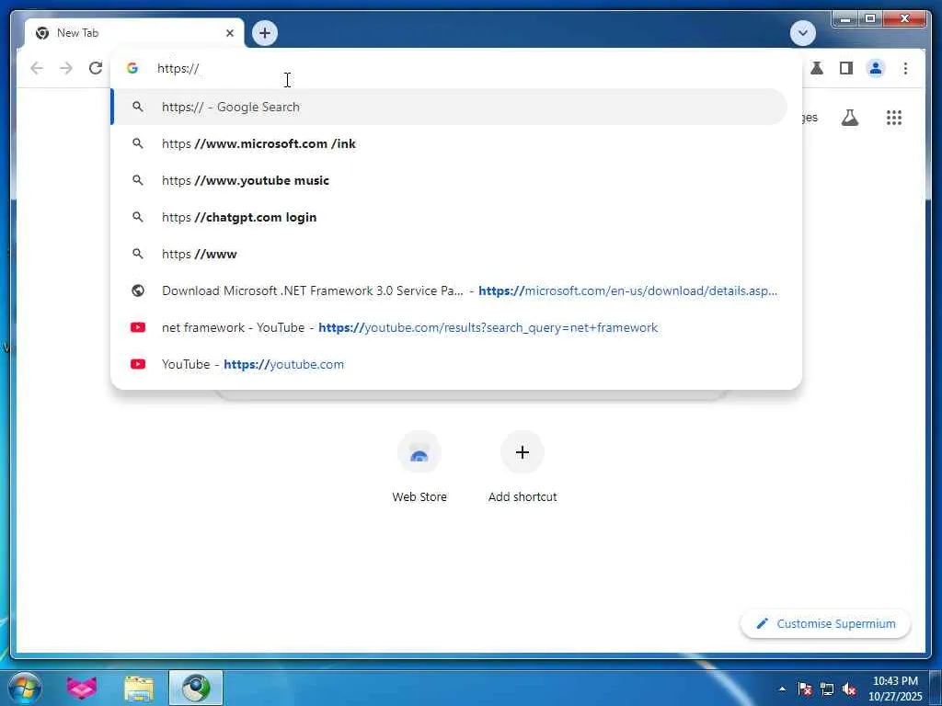
Task: Select suggestion https //www.microsoft.com /ink
Action: pyautogui.click(x=449, y=143)
